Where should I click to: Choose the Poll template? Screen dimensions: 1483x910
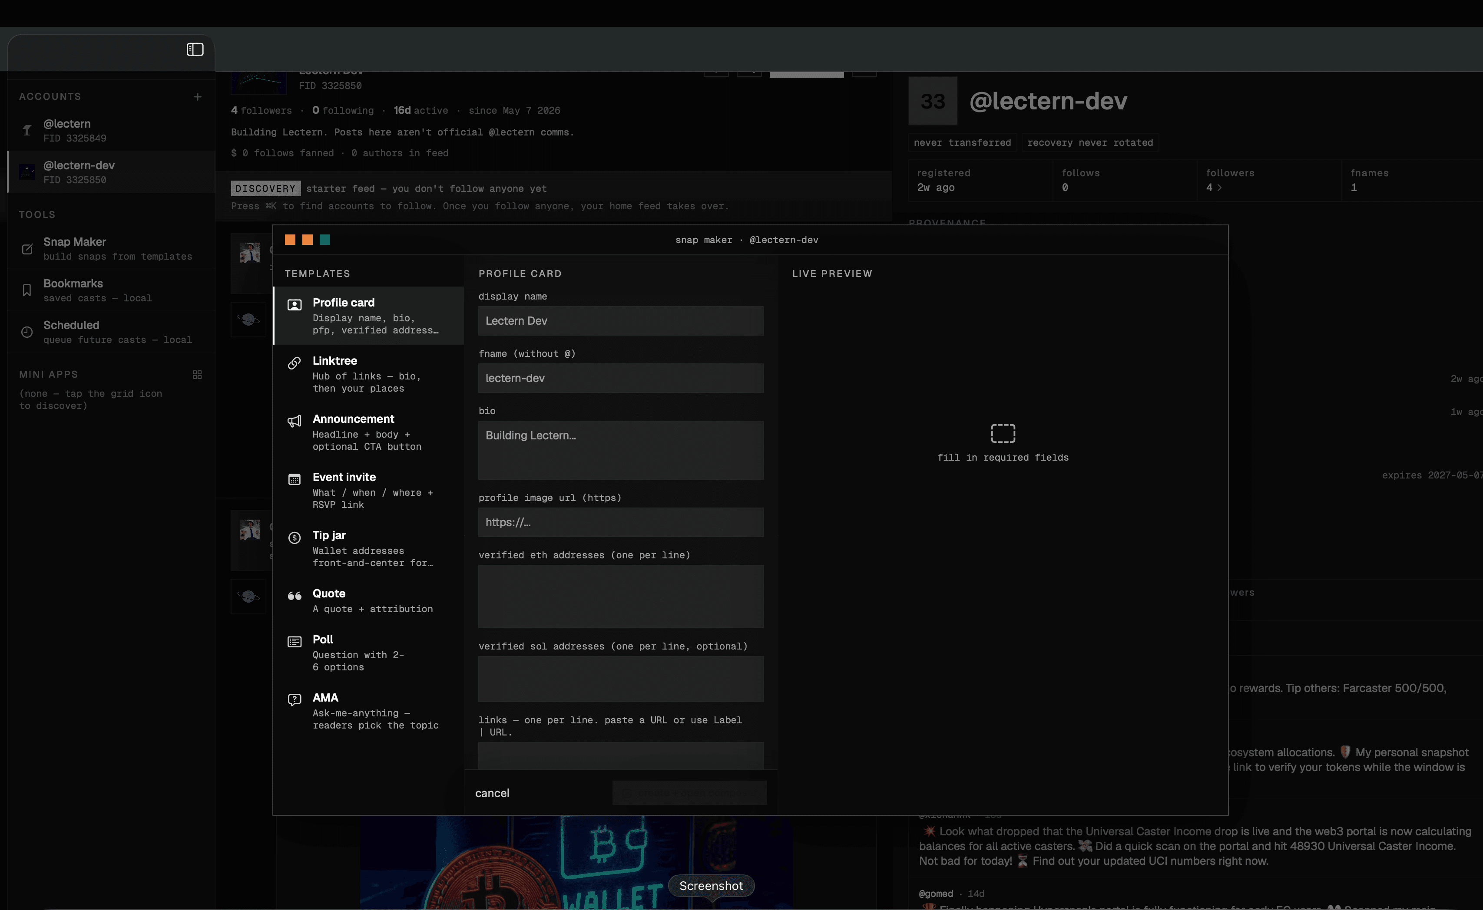click(368, 653)
